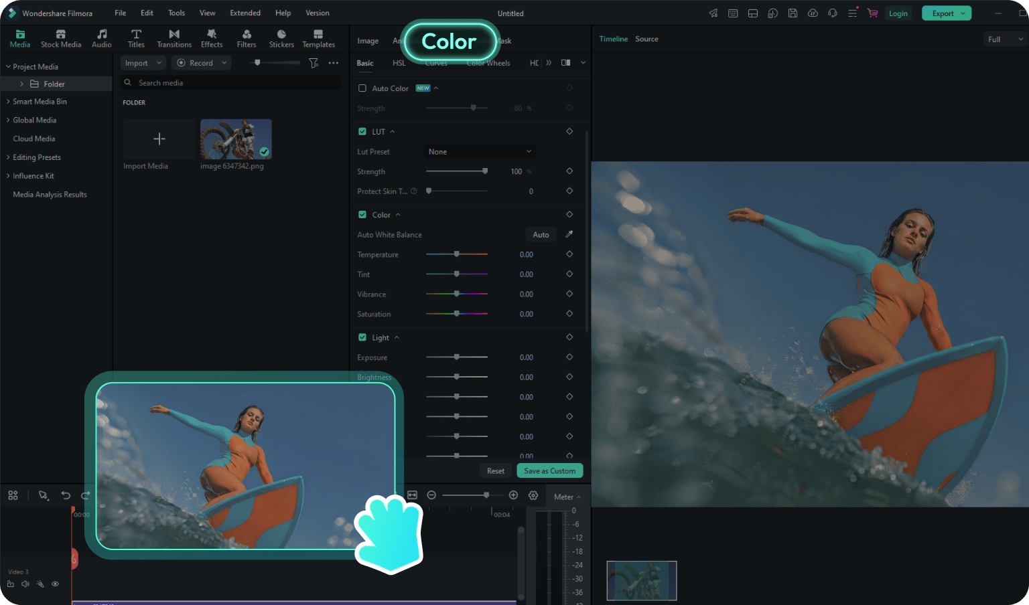The width and height of the screenshot is (1029, 605).
Task: Open the shopping cart icon
Action: coord(872,13)
